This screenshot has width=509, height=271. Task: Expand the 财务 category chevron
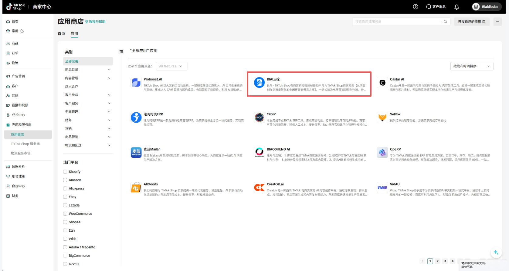pyautogui.click(x=109, y=120)
